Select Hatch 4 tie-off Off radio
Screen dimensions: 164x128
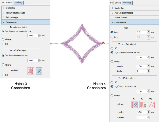112,82
